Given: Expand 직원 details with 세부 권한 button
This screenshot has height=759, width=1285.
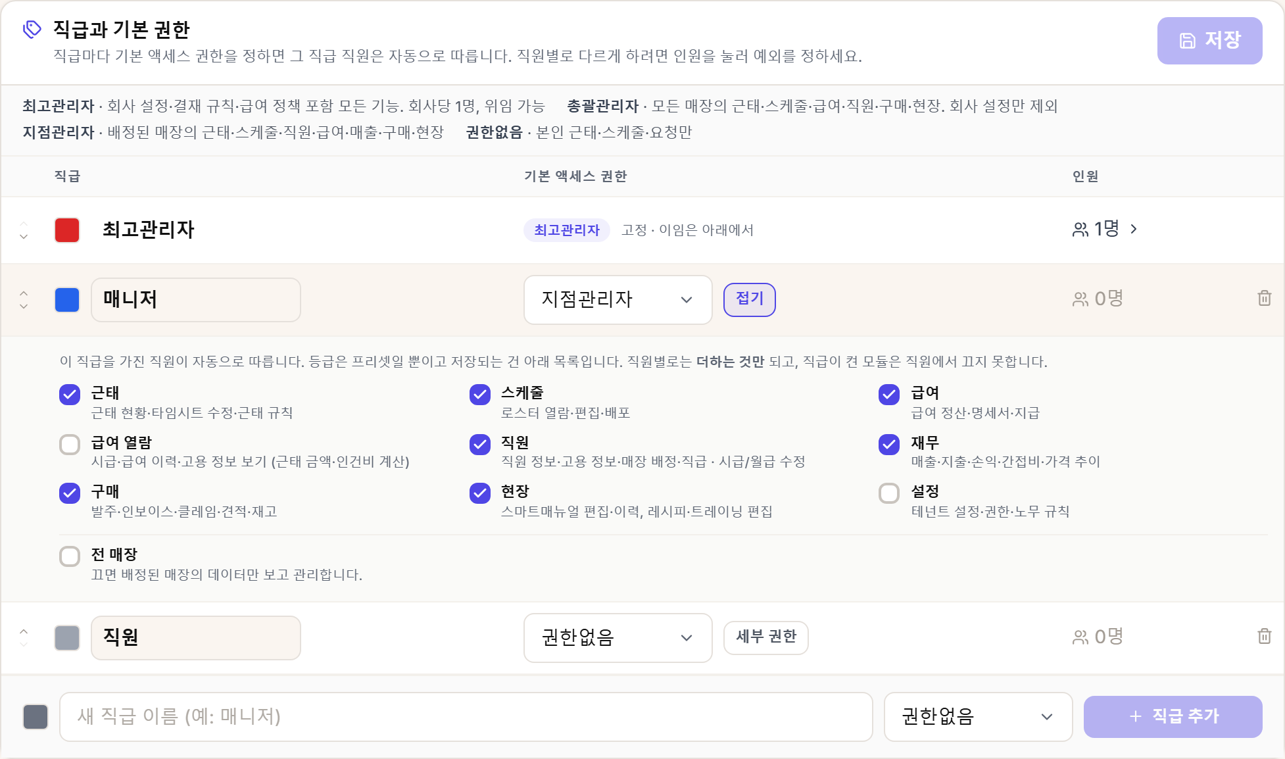Looking at the screenshot, I should 766,638.
